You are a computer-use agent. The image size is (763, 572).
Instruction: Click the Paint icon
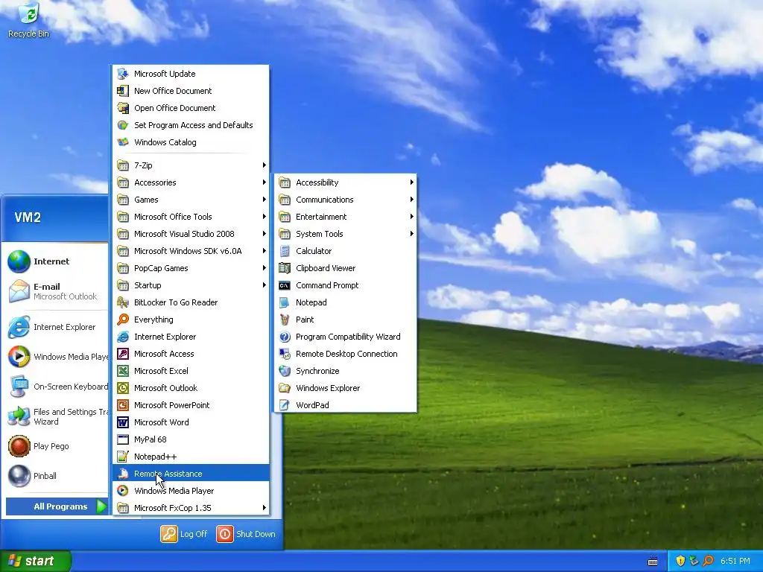click(285, 320)
